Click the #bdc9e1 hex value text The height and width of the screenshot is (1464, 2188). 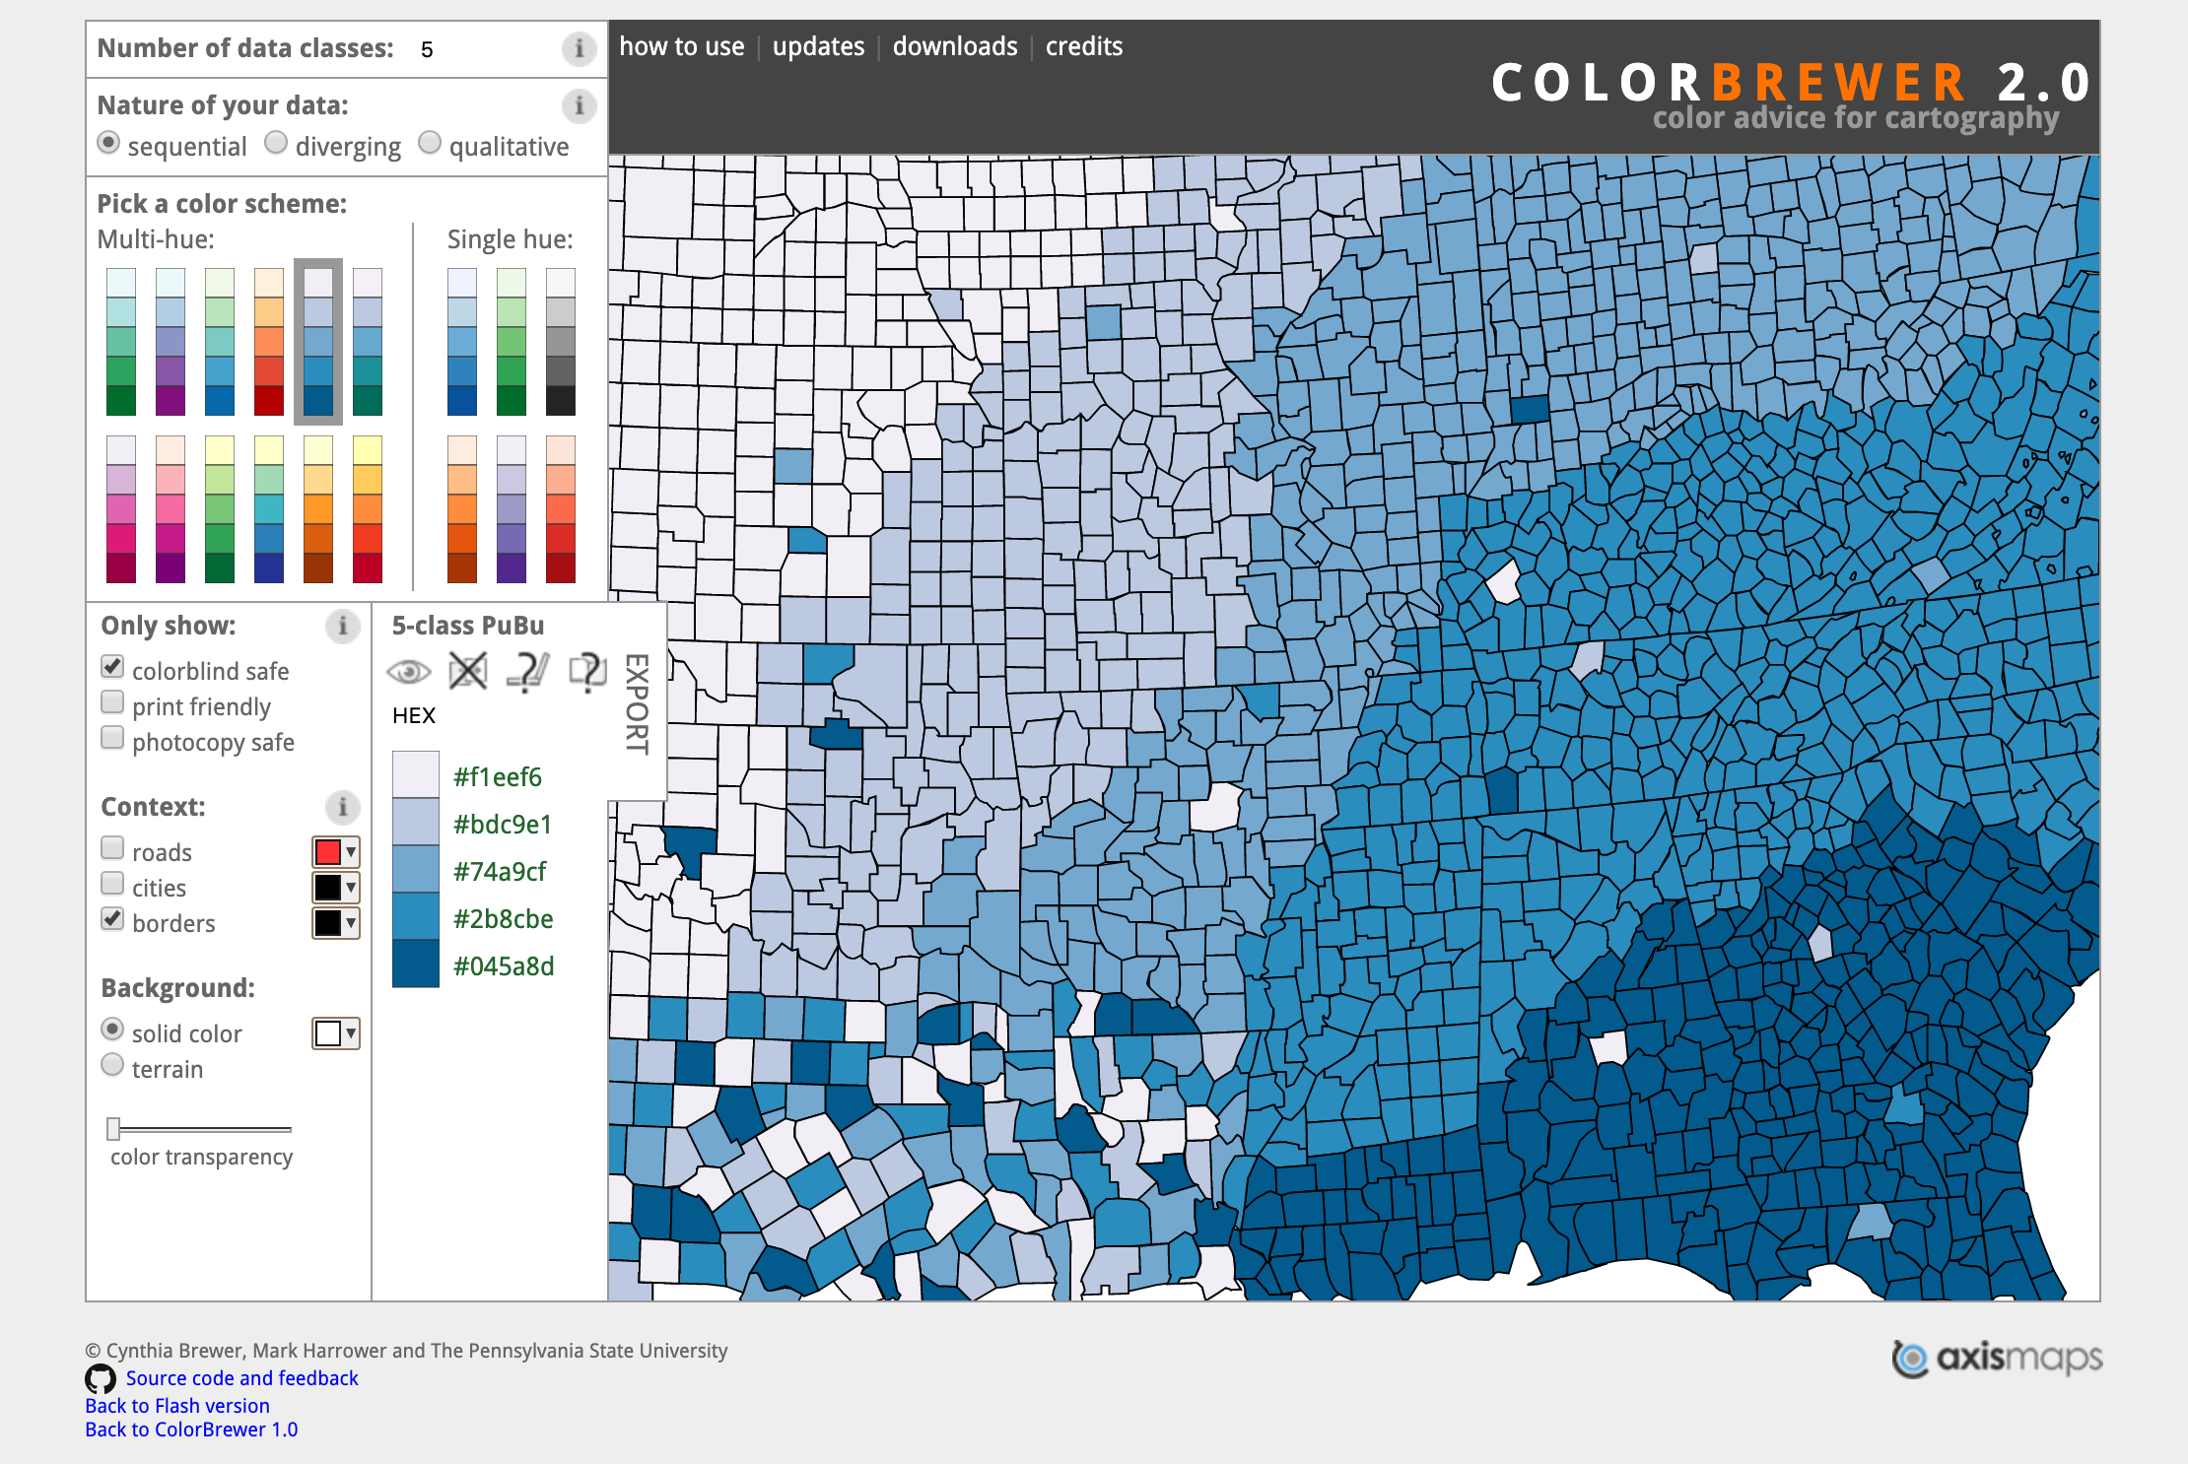point(503,825)
